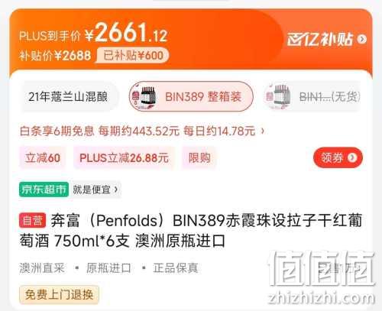Screen dimensions: 382x311
Task: Click the BIN389 整箱装 bottle thumbnail
Action: [143, 96]
